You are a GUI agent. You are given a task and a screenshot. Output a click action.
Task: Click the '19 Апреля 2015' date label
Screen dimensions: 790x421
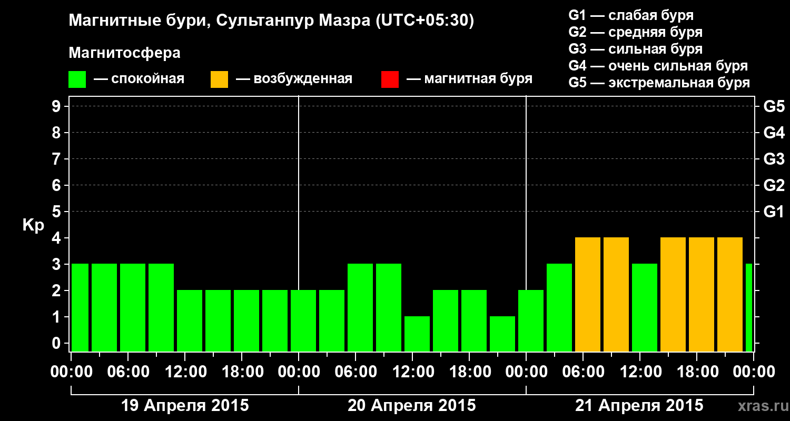185,406
